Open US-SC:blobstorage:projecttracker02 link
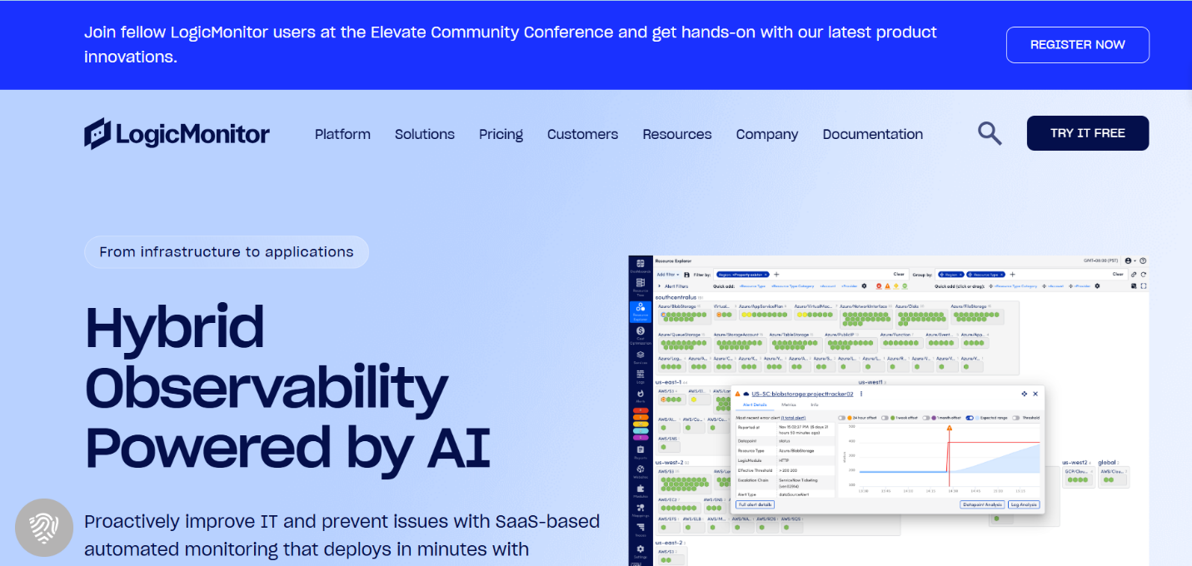 tap(802, 394)
